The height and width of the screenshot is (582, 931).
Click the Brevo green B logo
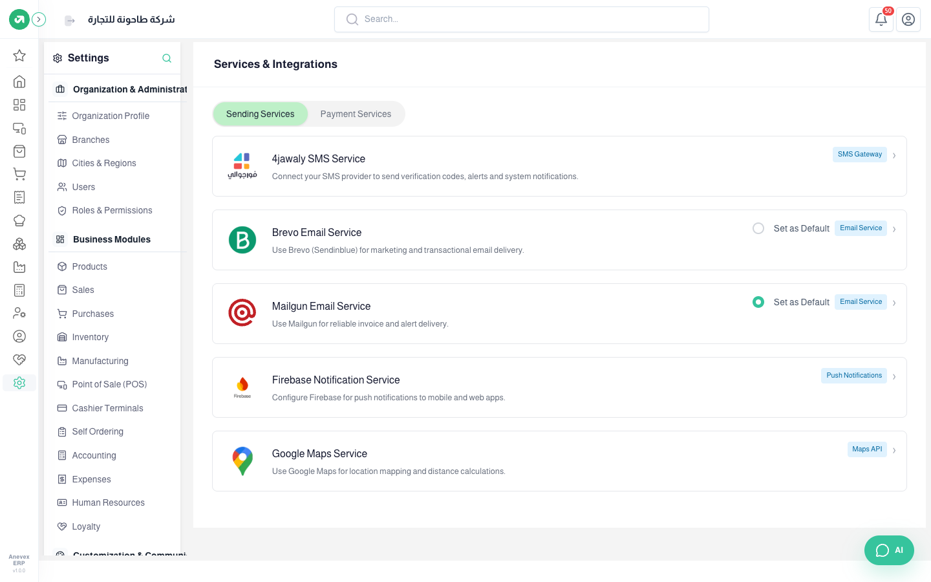pos(242,240)
